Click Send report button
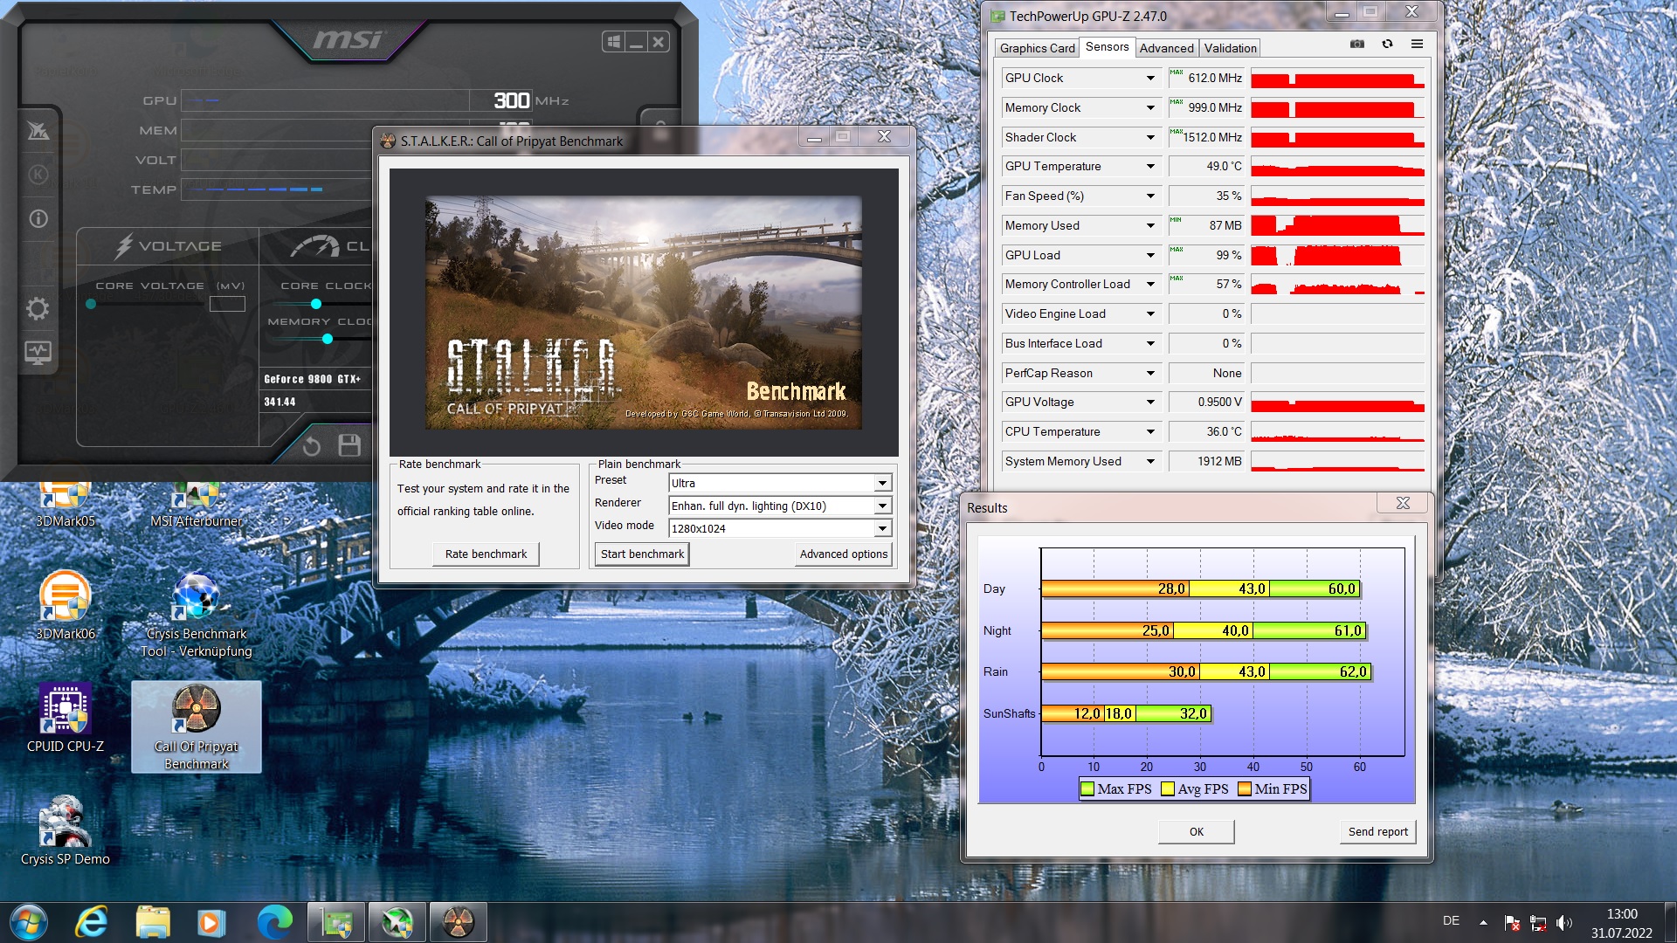Screen dimensions: 1677x943 pyautogui.click(x=1377, y=832)
